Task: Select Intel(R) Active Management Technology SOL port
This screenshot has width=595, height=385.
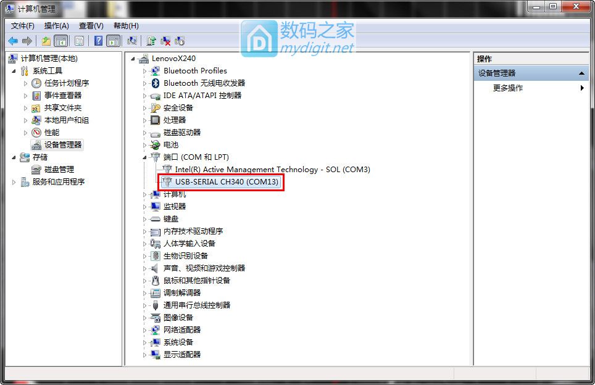Action: (272, 170)
